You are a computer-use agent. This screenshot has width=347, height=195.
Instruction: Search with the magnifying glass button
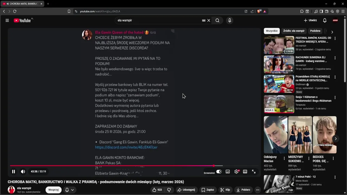click(217, 20)
